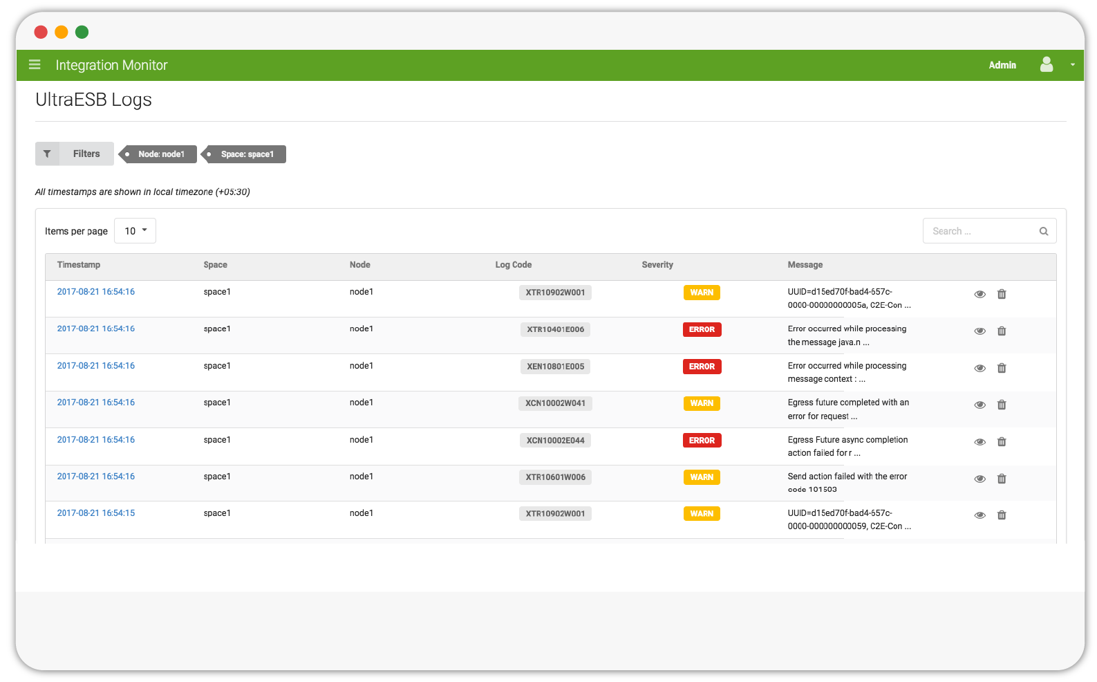Open timestamp link of XTR10401E006 row
The width and height of the screenshot is (1097, 682).
pos(96,329)
